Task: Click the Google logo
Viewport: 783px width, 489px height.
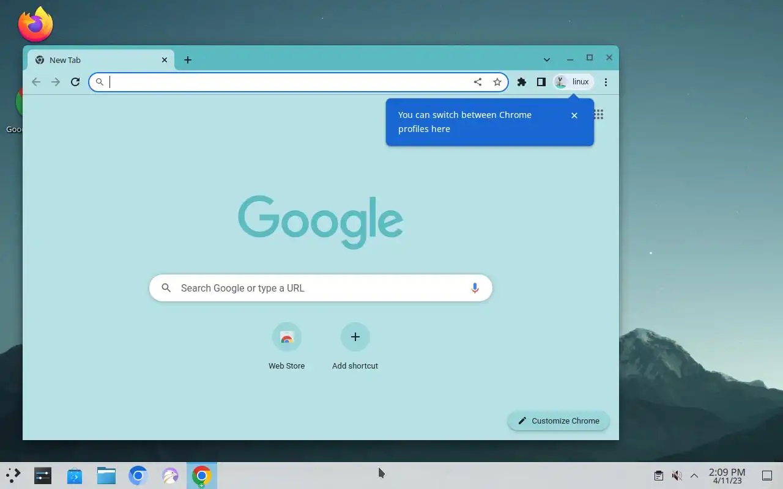Action: pos(321,222)
